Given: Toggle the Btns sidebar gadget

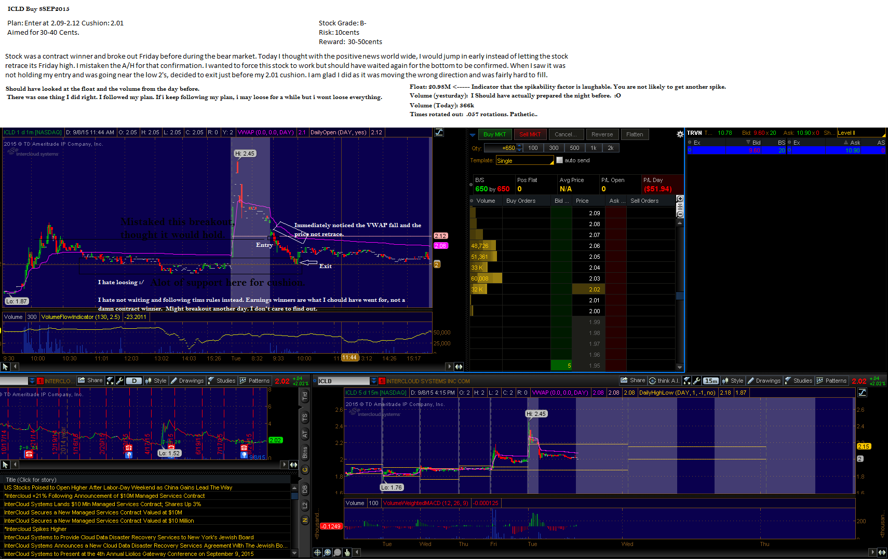Looking at the screenshot, I should [305, 452].
